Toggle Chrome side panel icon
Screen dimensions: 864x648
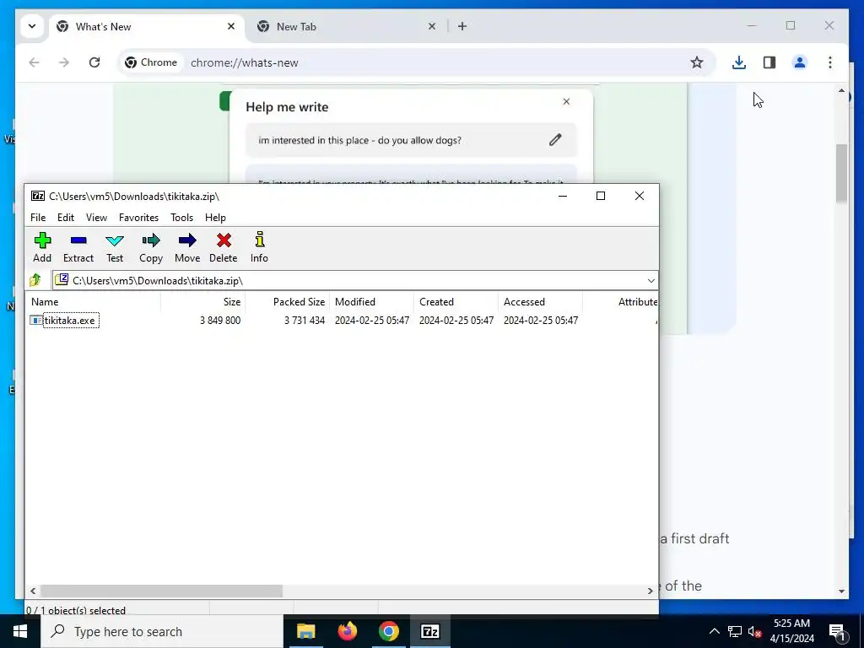pos(769,62)
